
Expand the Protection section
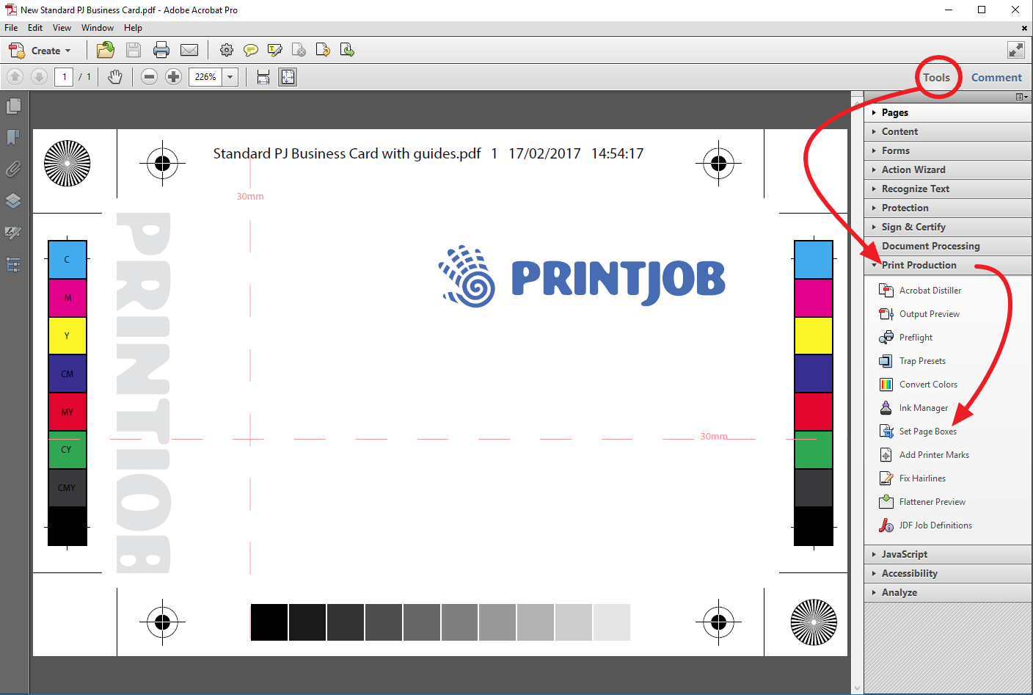tap(948, 208)
